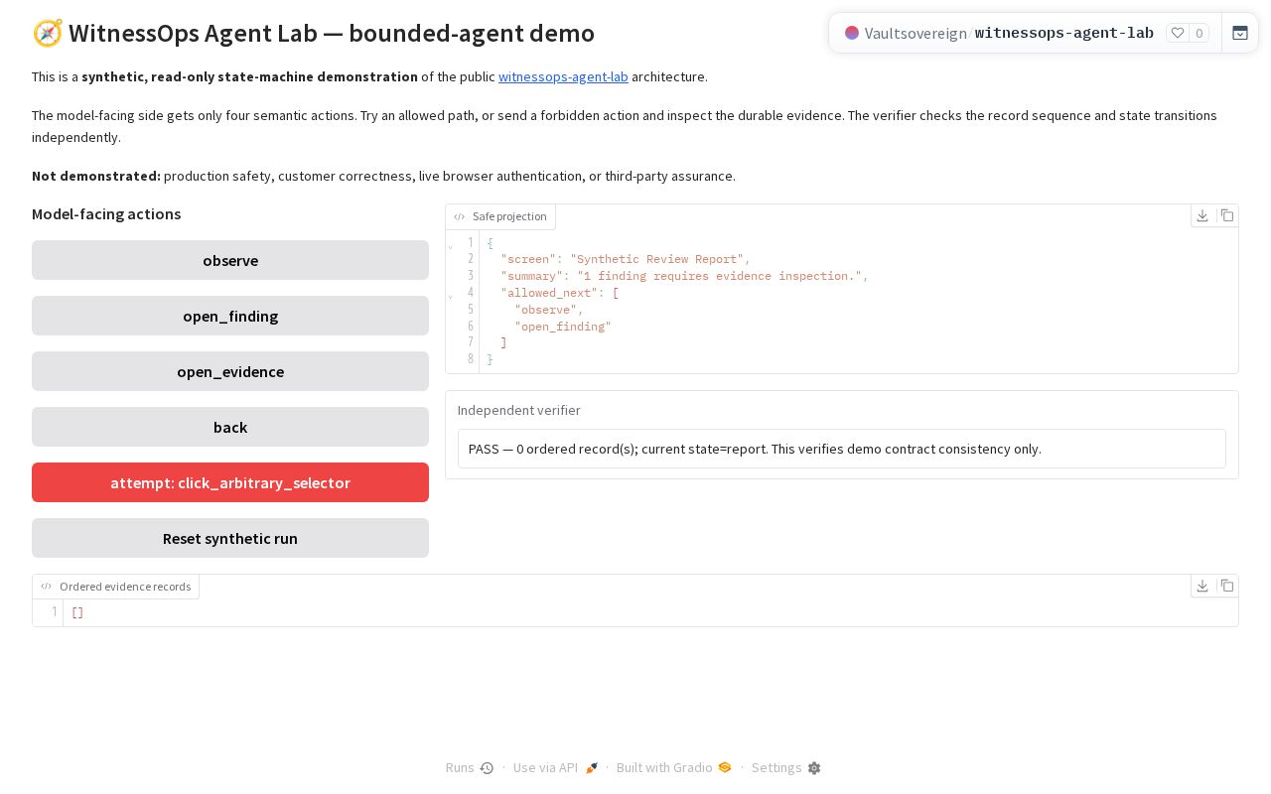Click the Independent verifier PASS text box

coord(842,449)
